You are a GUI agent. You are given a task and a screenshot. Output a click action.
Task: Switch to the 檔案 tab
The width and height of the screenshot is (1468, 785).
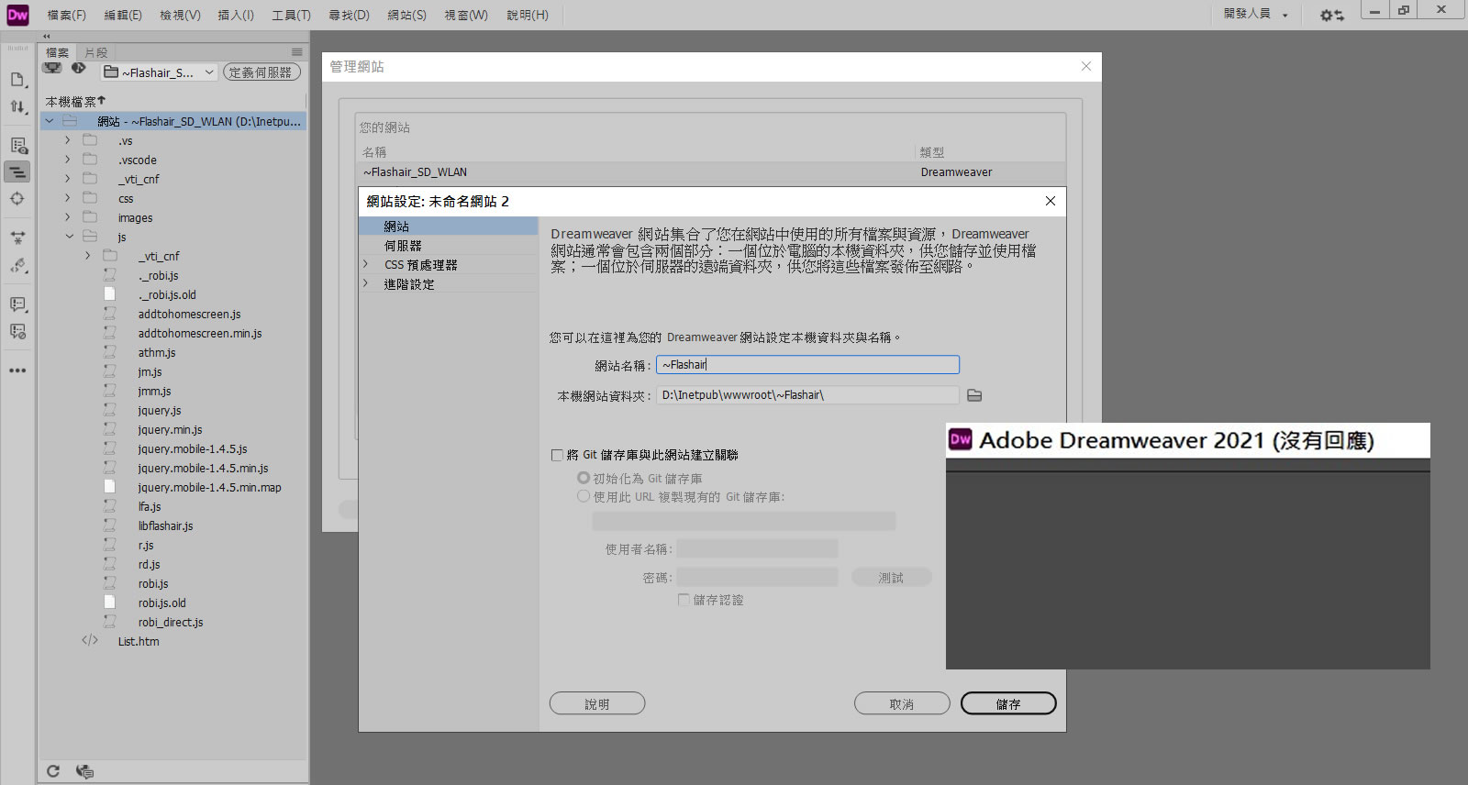point(58,52)
